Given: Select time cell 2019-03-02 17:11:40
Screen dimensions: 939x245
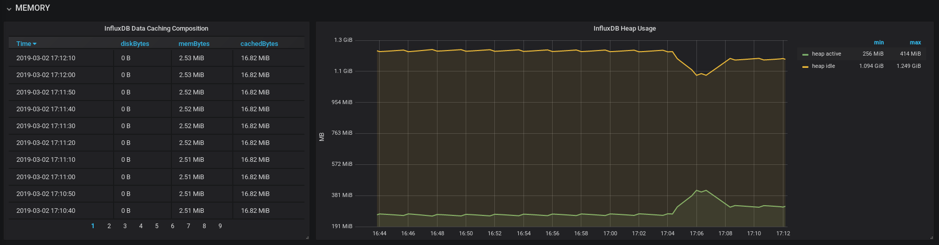Looking at the screenshot, I should [46, 109].
